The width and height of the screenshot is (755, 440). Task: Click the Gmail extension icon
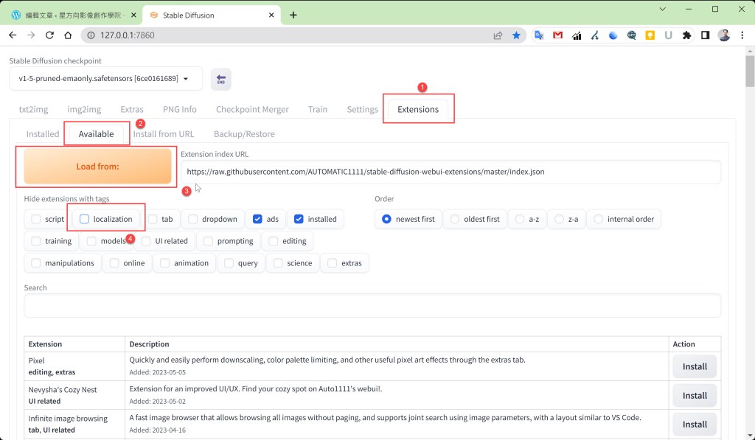click(557, 35)
